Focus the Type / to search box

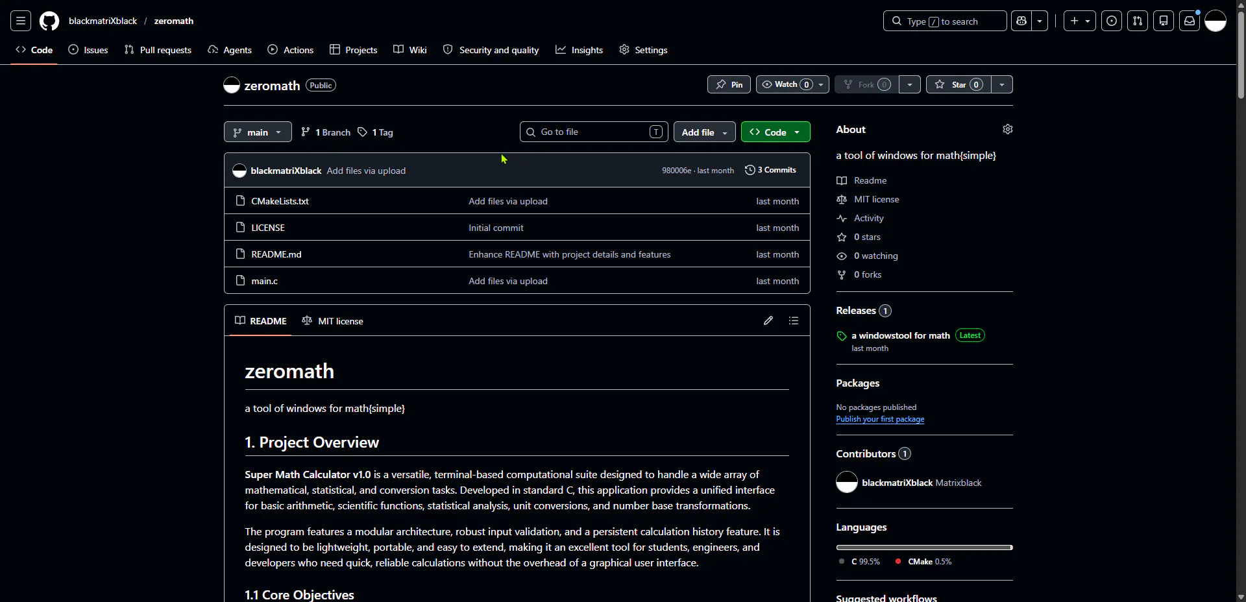945,21
